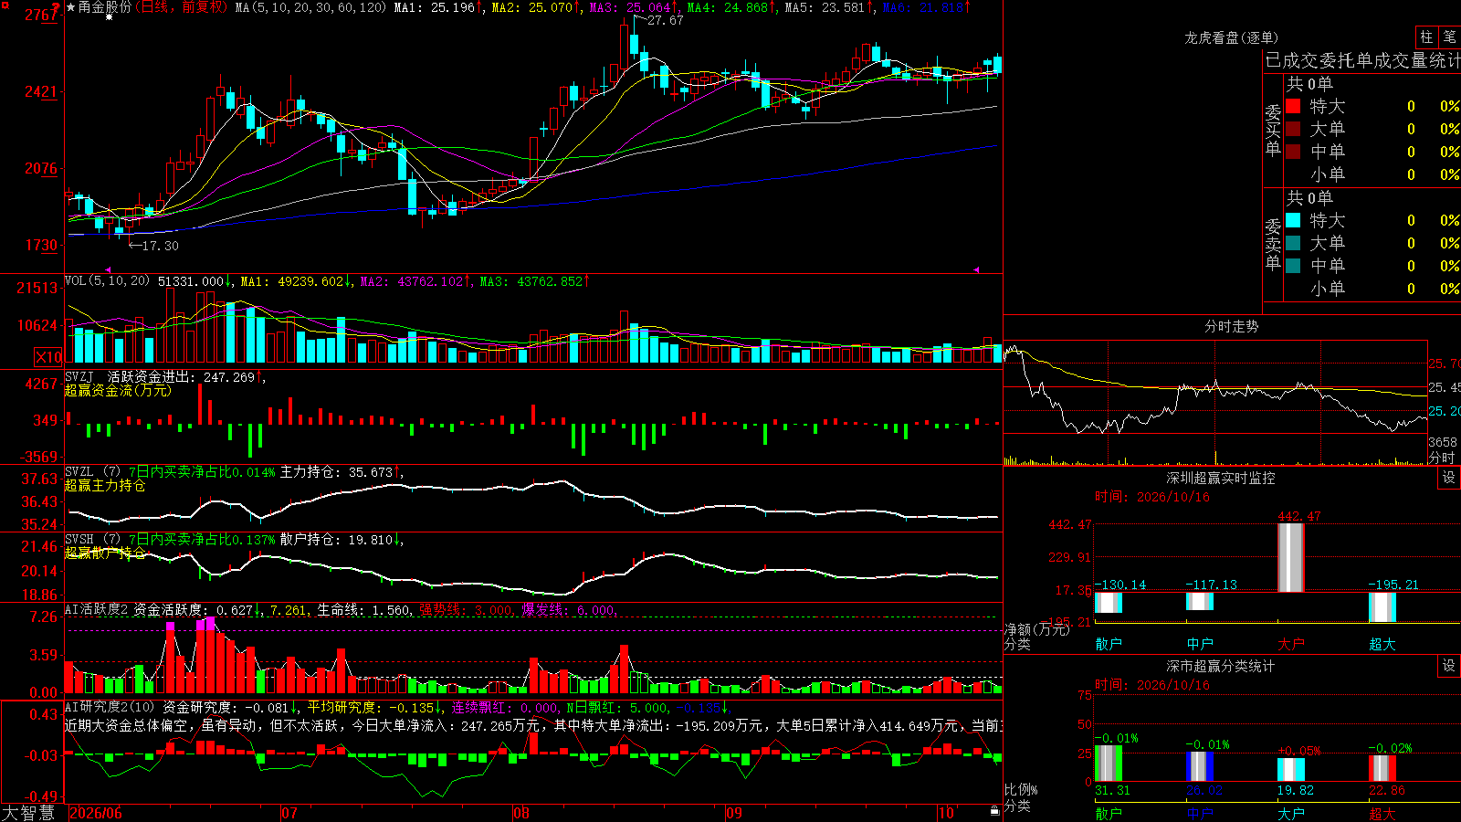Click the 17.30 low price label on the K-line chart
The image size is (1461, 822).
(161, 246)
